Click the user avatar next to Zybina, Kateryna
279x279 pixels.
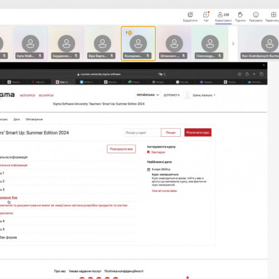tap(187, 95)
